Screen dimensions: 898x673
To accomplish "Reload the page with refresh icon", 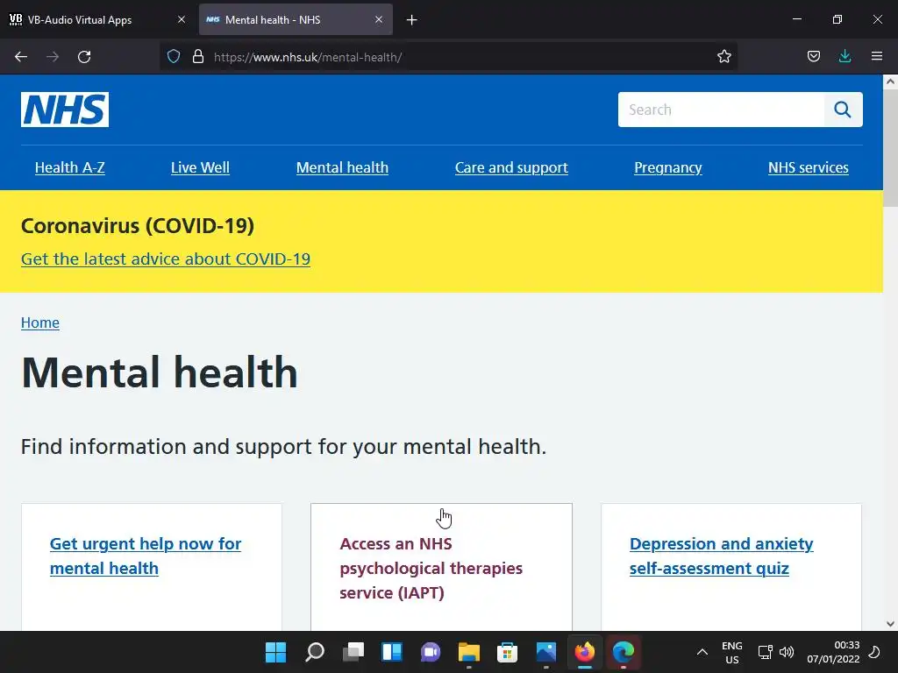I will click(x=84, y=57).
